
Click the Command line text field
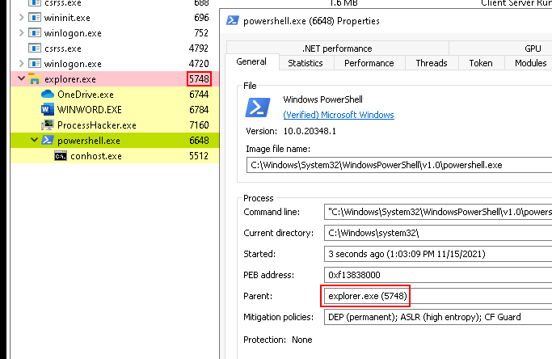click(x=436, y=212)
